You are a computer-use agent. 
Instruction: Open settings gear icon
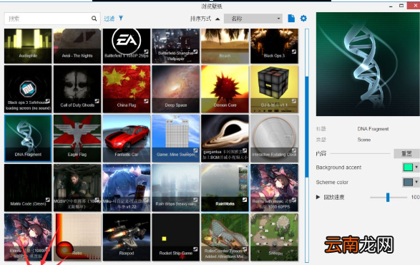tap(303, 18)
